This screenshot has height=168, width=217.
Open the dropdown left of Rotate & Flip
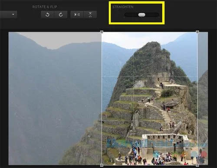(8, 15)
